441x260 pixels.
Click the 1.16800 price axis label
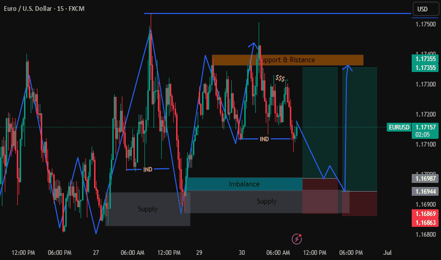pos(425,234)
